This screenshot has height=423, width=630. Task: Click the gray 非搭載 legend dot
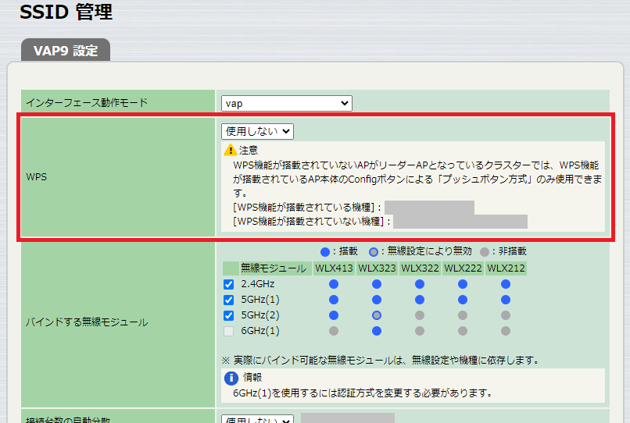coord(485,251)
